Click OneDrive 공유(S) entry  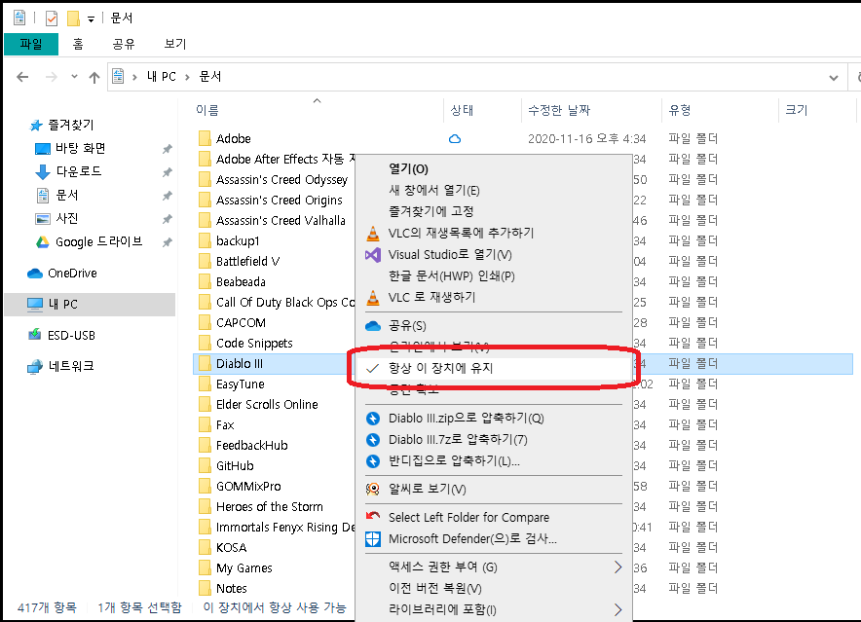[407, 326]
